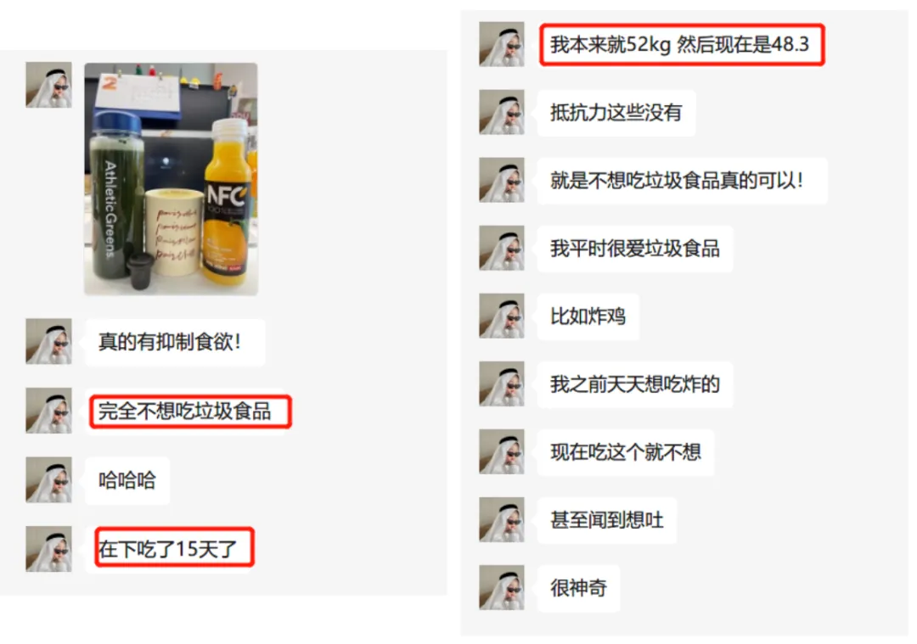Click the 就是不想吃垃圾食品真的可以! message

click(x=683, y=181)
